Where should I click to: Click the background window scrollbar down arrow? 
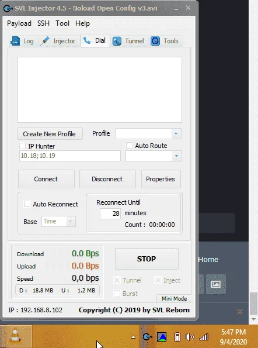(254, 319)
